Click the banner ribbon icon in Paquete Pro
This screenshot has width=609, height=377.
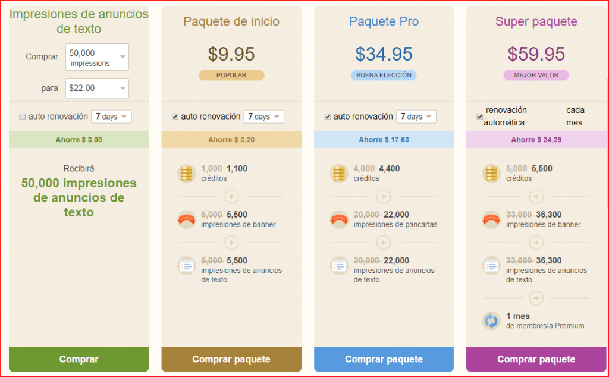coord(339,219)
